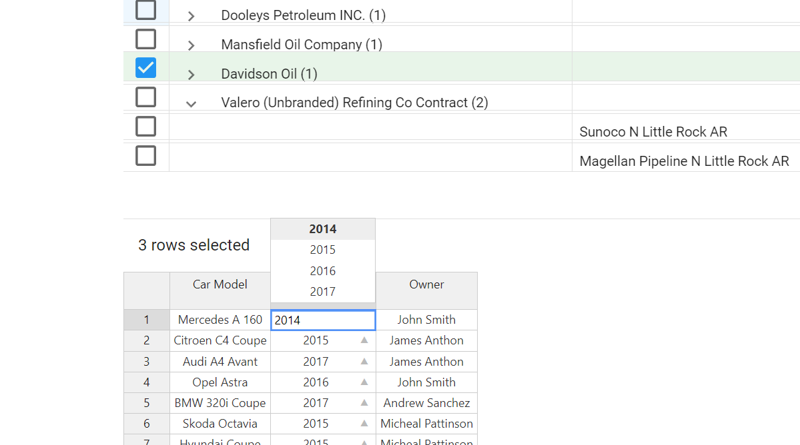
Task: Select row header number 5
Action: coord(146,403)
